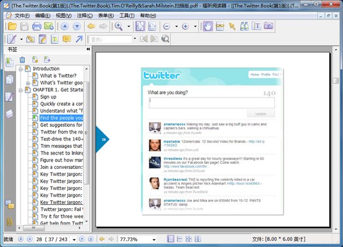Screen dimensions: 343x247
Task: Find next match in the search toolbar
Action: (154, 39)
